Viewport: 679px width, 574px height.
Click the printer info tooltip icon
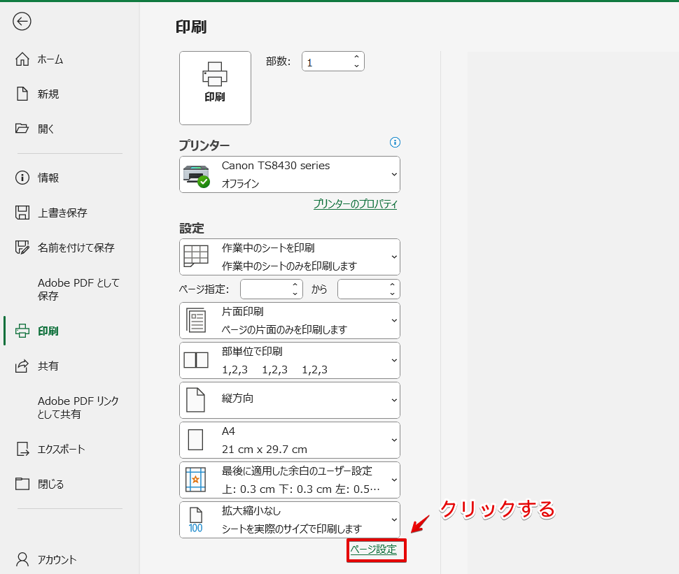(x=395, y=143)
